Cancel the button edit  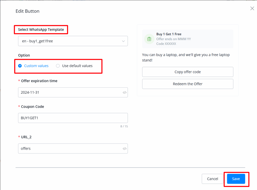click(x=212, y=179)
